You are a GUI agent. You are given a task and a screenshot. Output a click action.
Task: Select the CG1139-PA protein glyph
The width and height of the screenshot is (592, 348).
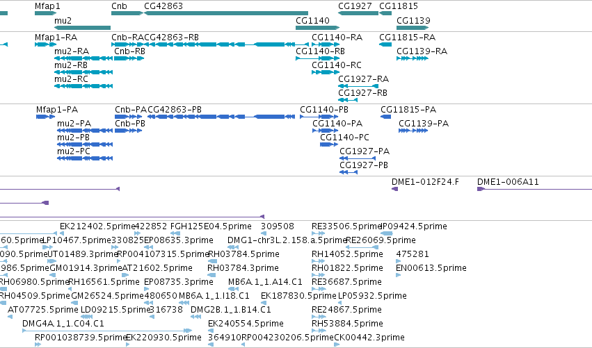tap(413, 131)
